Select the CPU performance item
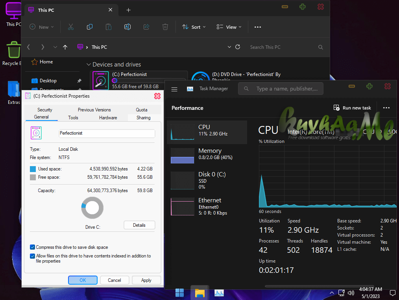The width and height of the screenshot is (399, 300). pyautogui.click(x=207, y=132)
